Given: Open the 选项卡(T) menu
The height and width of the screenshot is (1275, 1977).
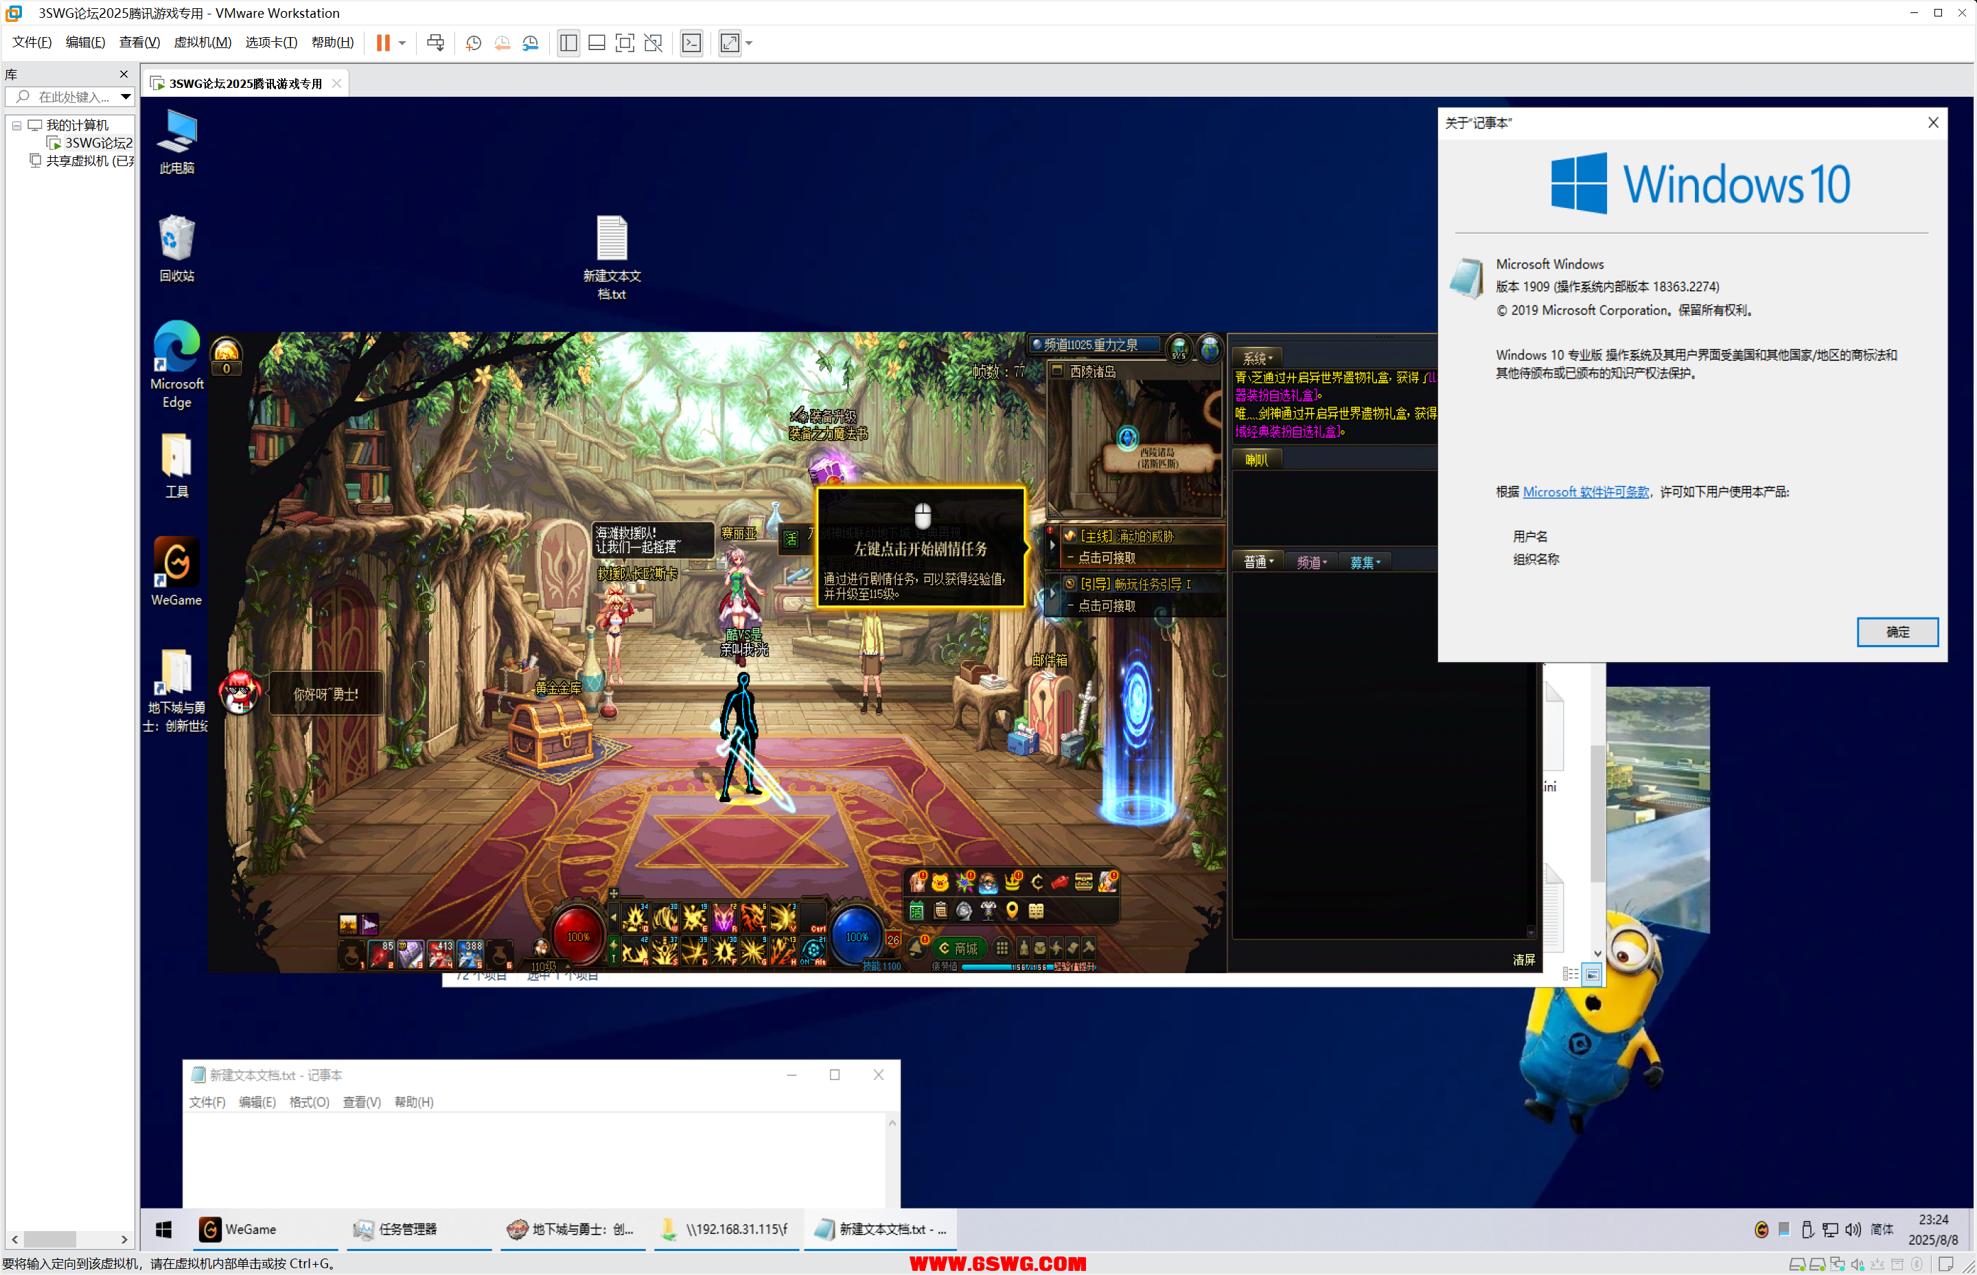Looking at the screenshot, I should [272, 43].
